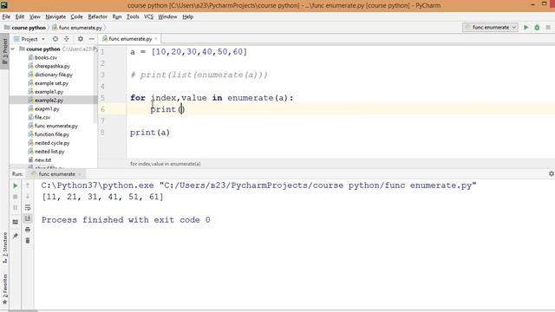Select exapm1.py in project tree

47,108
